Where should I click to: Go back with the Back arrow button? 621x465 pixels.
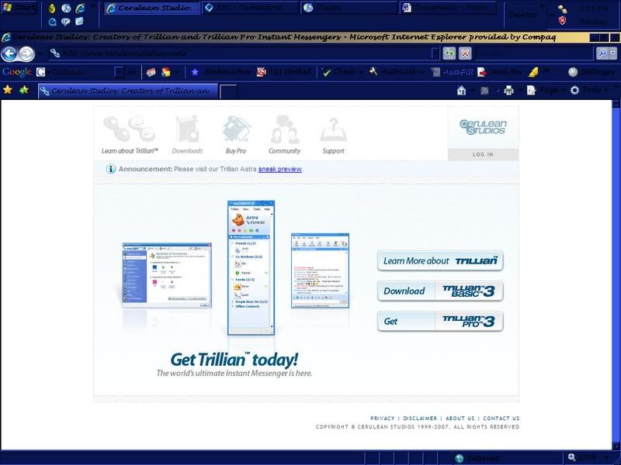(x=9, y=53)
